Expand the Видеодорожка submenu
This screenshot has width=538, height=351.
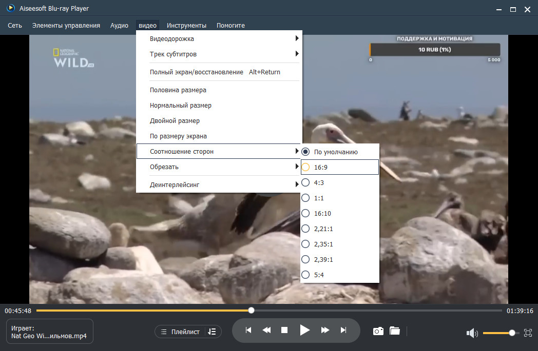click(219, 39)
